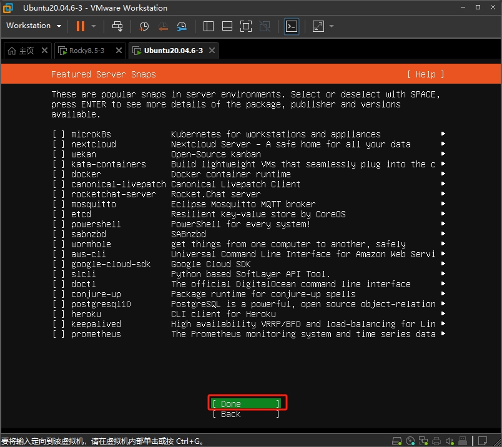Select the slcli snap name

click(x=84, y=274)
